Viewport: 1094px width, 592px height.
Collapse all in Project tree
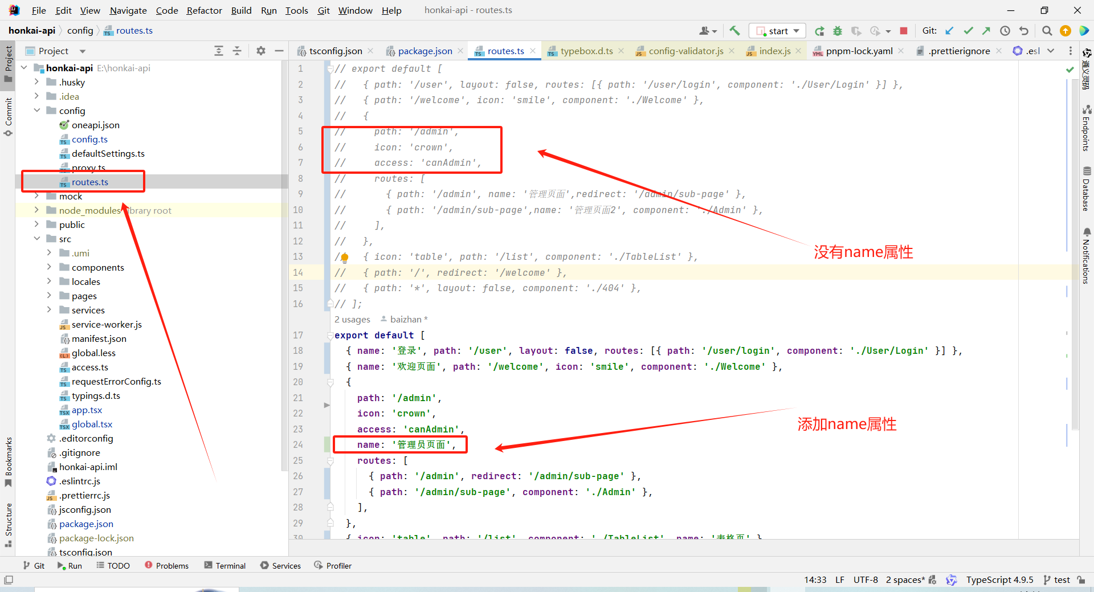(x=237, y=51)
